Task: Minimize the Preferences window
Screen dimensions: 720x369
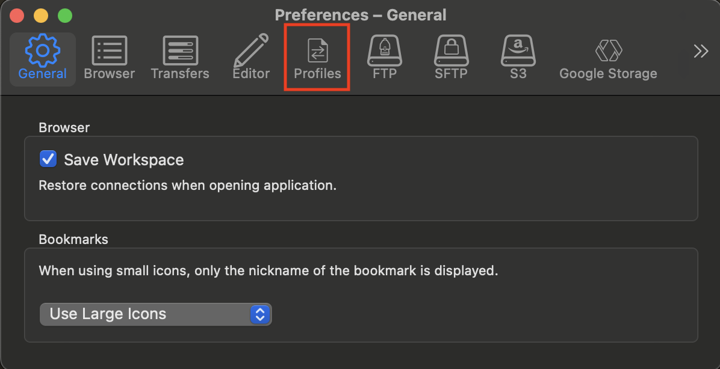Action: [40, 15]
